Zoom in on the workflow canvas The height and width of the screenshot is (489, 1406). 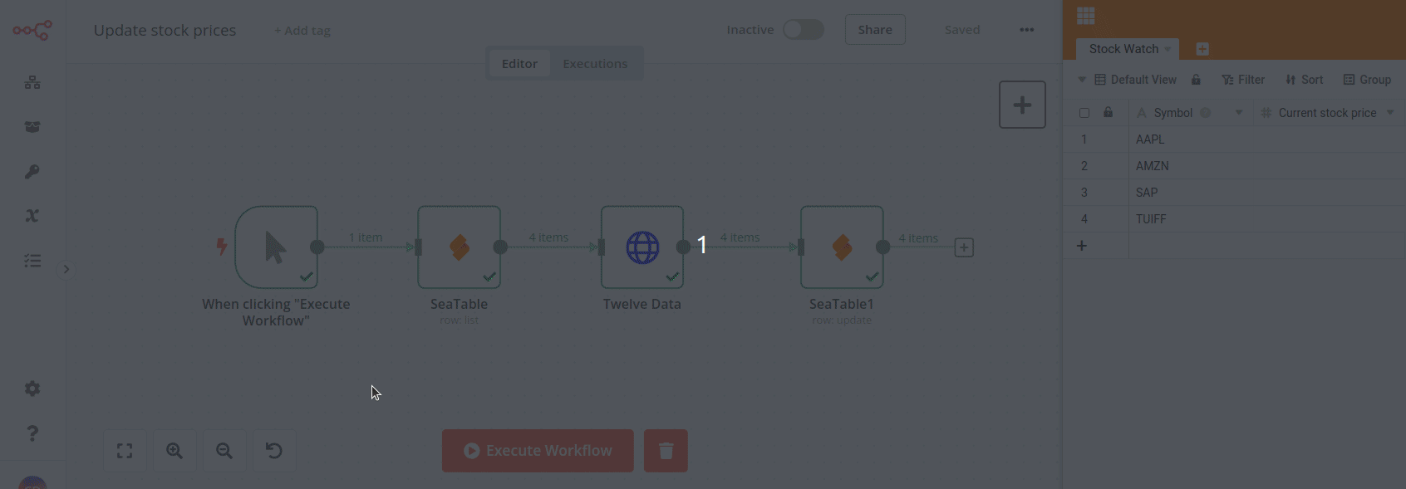(175, 451)
